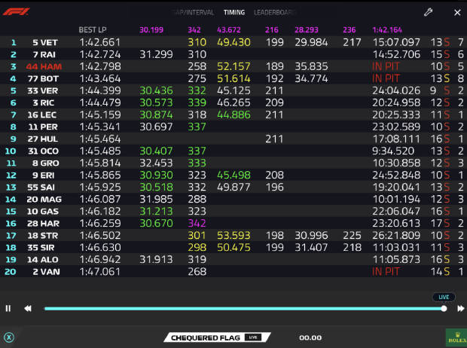Image resolution: width=467 pixels, height=348 pixels.
Task: Click Ocon's green sector time 30.407
Action: click(x=156, y=151)
